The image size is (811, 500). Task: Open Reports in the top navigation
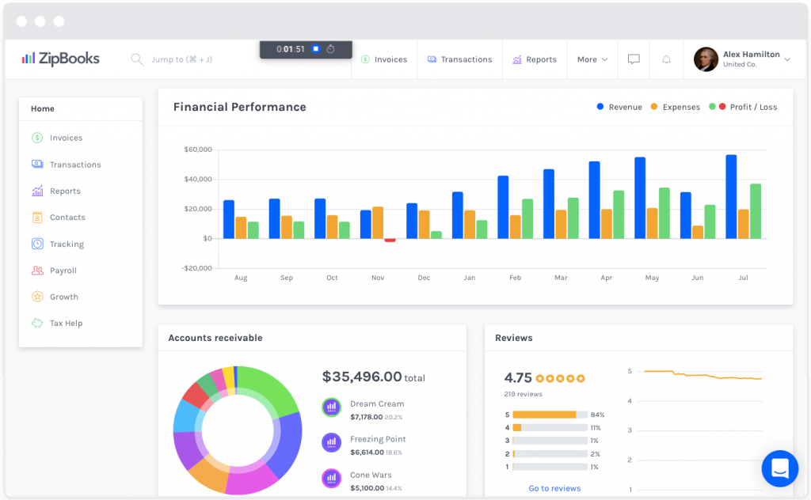point(535,59)
